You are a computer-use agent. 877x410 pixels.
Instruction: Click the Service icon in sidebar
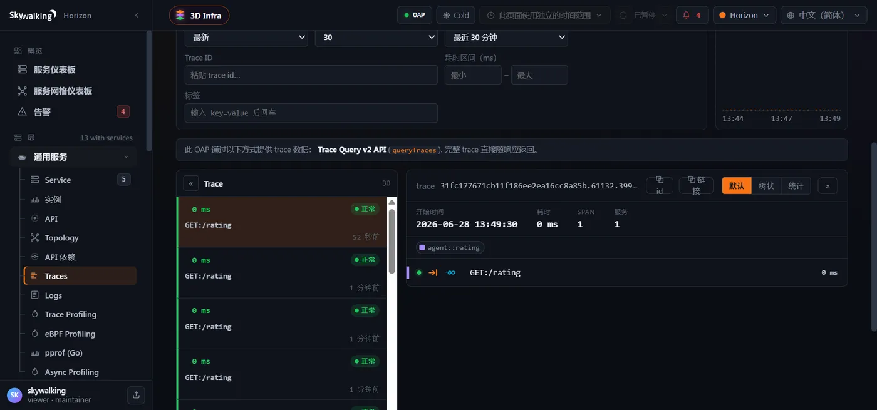coord(34,180)
